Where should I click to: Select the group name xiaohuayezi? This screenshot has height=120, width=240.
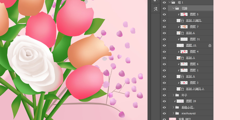pos(189,113)
